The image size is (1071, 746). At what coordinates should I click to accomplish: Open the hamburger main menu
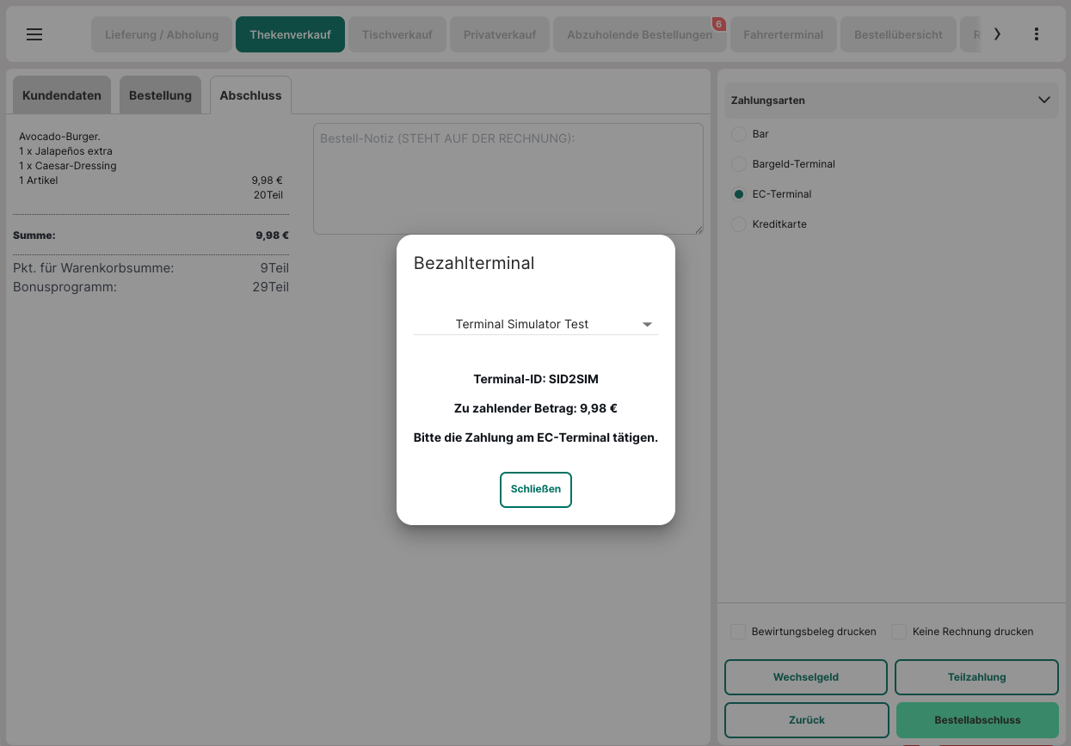pos(34,34)
